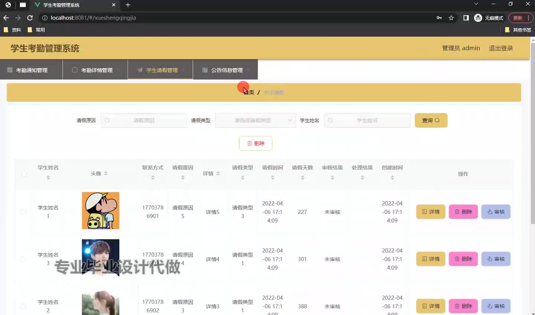Open 考勤详情管理 menu
The width and height of the screenshot is (535, 315).
[x=95, y=70]
